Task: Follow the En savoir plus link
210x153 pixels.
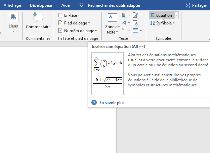Action: (x=112, y=103)
